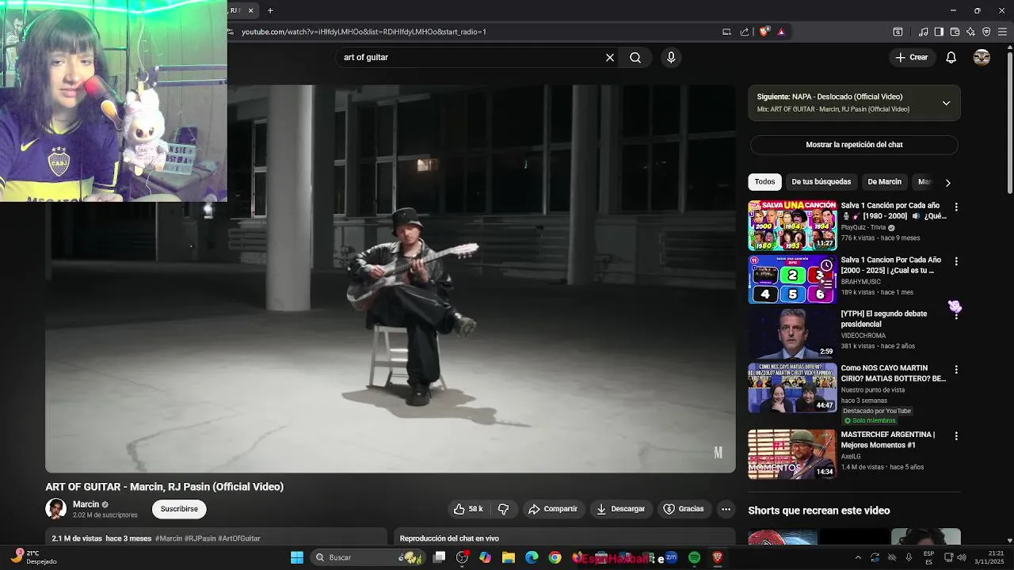1014x570 pixels.
Task: Select the Todos filter chip
Action: point(764,182)
